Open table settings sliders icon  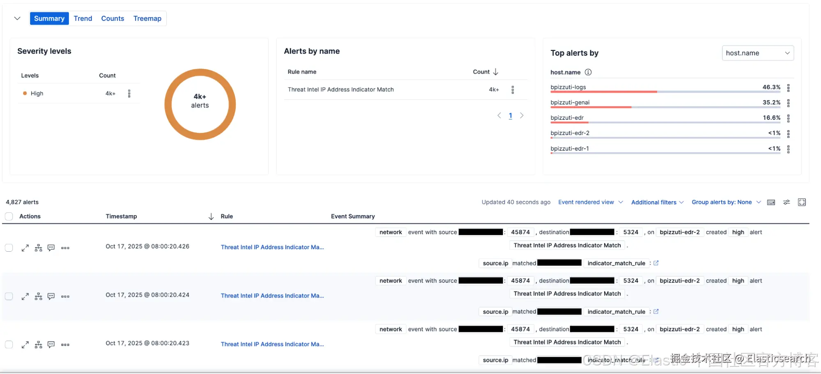(x=787, y=202)
